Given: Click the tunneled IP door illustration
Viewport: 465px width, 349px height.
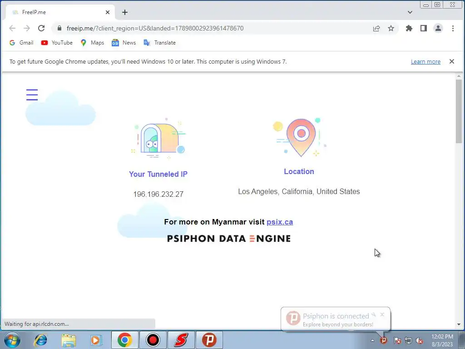Looking at the screenshot, I should pos(158,139).
